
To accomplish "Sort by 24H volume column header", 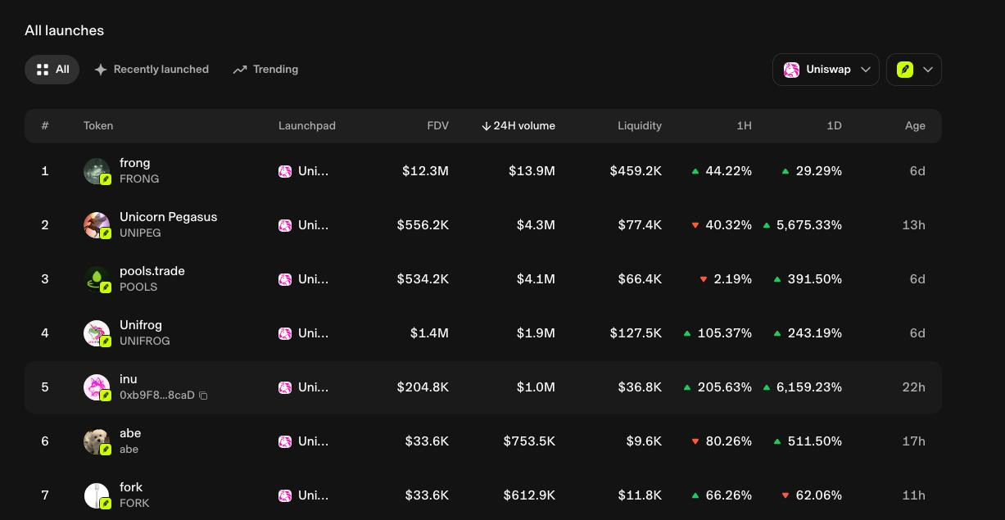I will [x=518, y=125].
